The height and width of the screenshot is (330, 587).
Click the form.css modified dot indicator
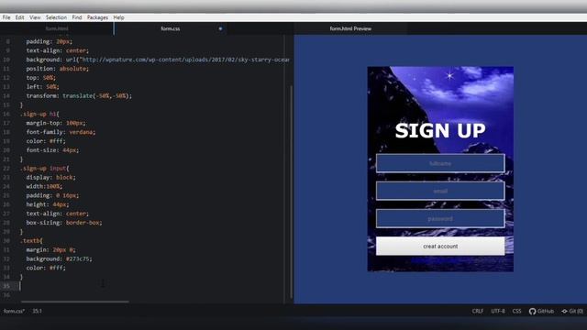coord(220,28)
